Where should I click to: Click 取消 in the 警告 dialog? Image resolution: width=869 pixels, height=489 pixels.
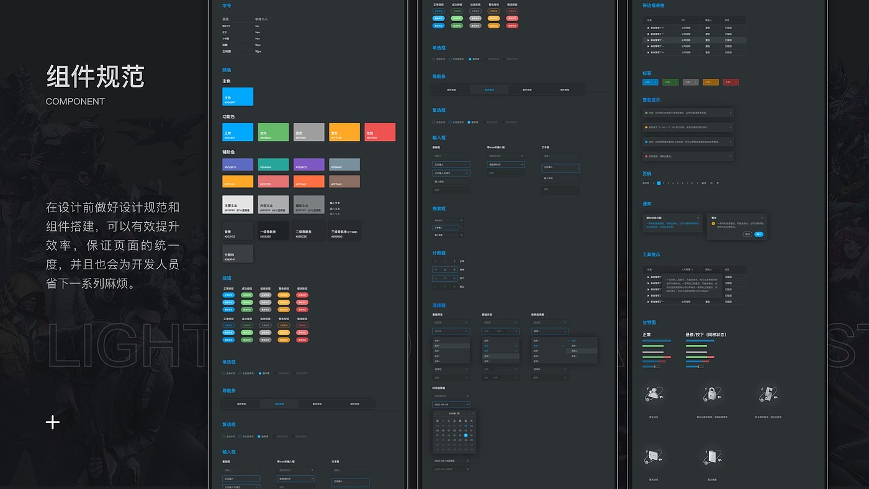click(x=747, y=234)
